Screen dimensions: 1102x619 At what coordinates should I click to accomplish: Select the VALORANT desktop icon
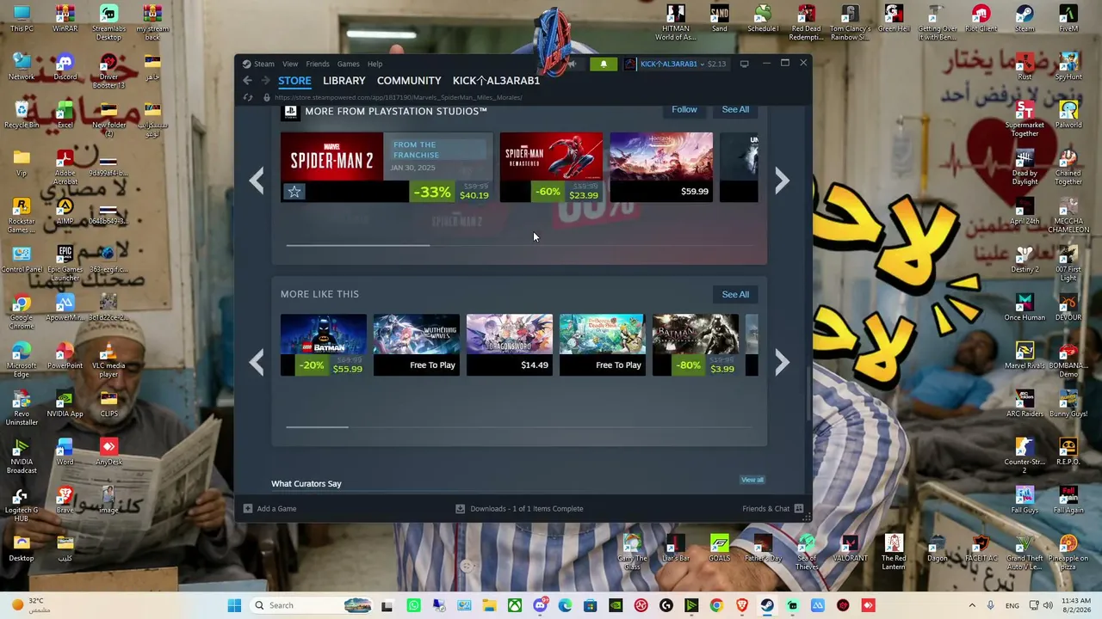[850, 548]
